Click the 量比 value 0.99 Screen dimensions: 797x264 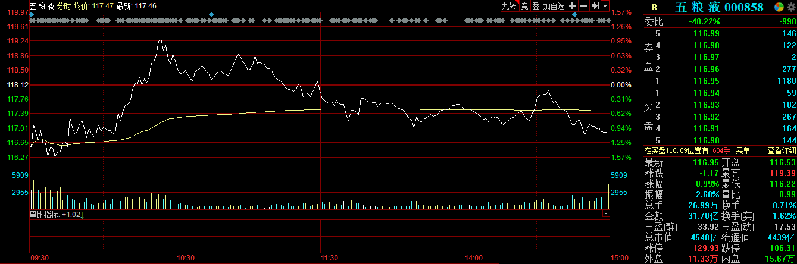pos(787,194)
